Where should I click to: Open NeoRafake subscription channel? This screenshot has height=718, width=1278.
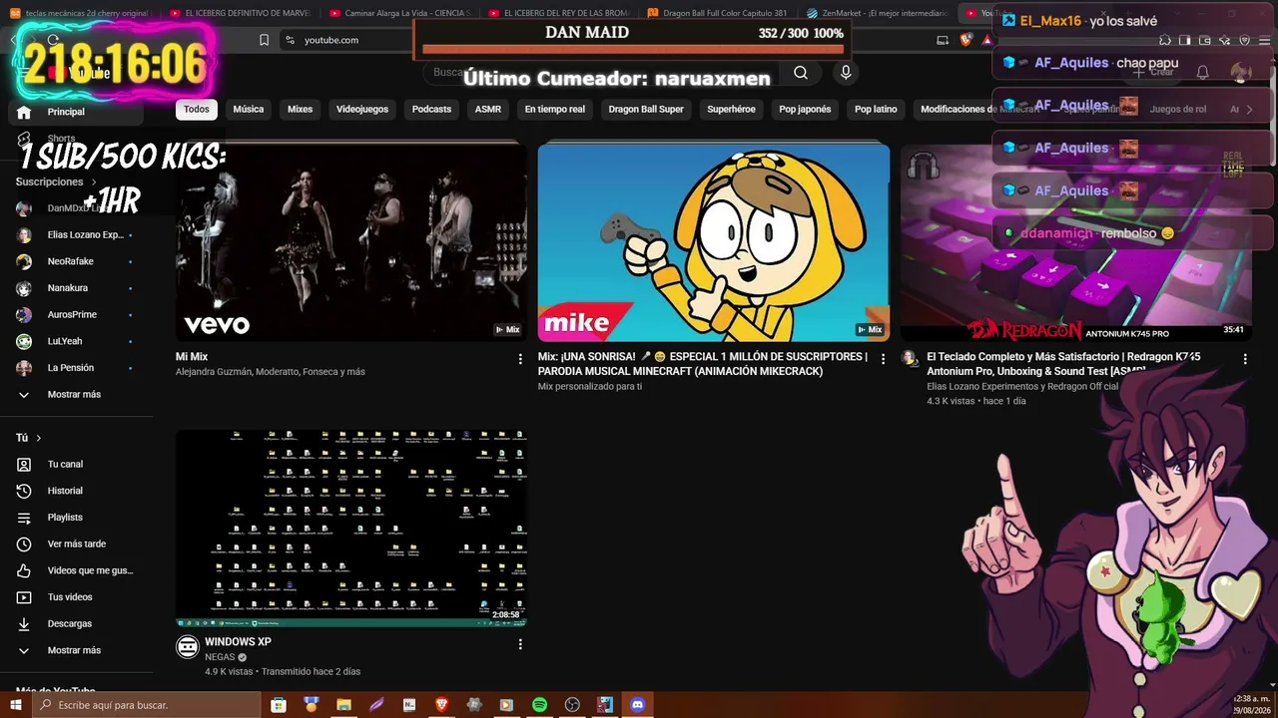(x=76, y=261)
